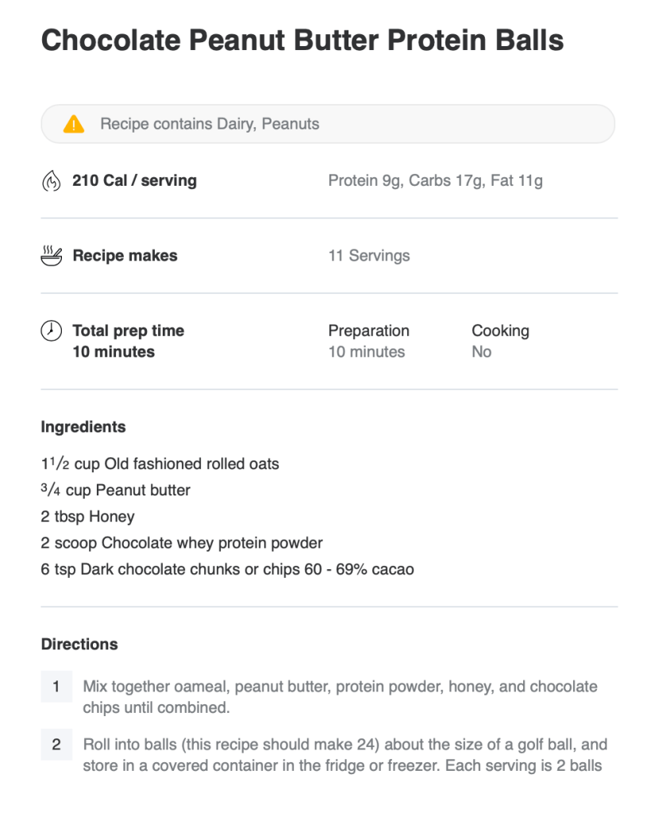
Task: Click the Preparation 10 minutes value
Action: (367, 352)
